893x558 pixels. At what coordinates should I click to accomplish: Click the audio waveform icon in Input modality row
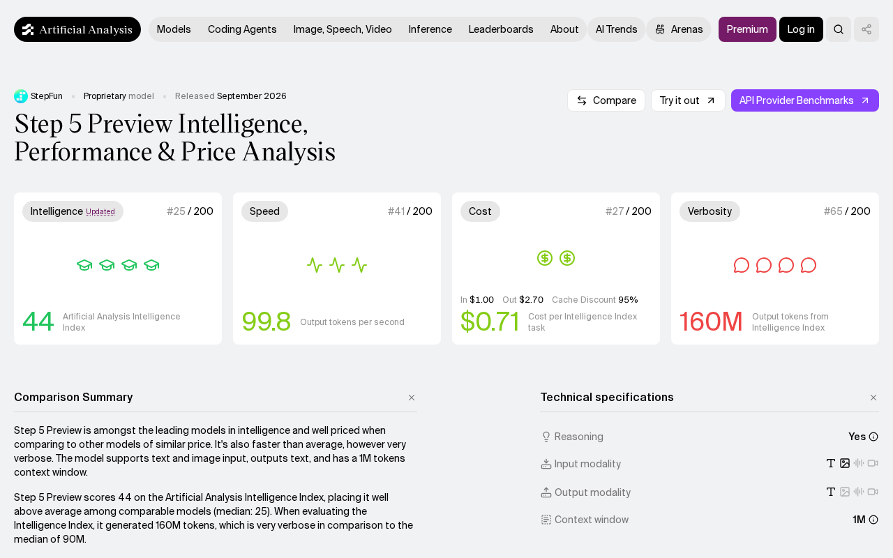(859, 463)
